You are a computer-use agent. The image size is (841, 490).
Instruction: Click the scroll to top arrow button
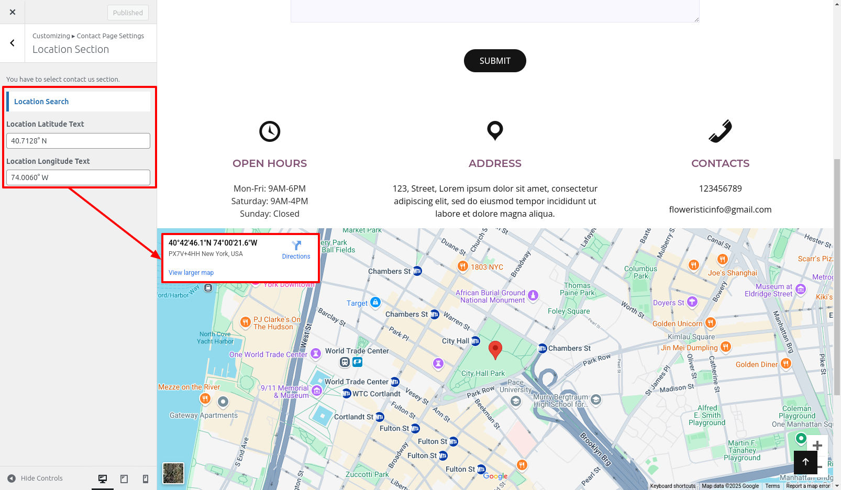[805, 462]
